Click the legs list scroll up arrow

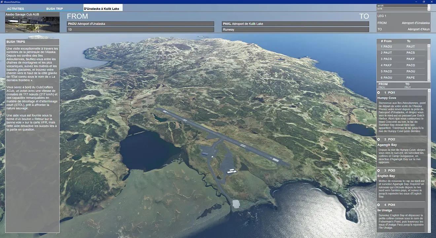coord(429,45)
